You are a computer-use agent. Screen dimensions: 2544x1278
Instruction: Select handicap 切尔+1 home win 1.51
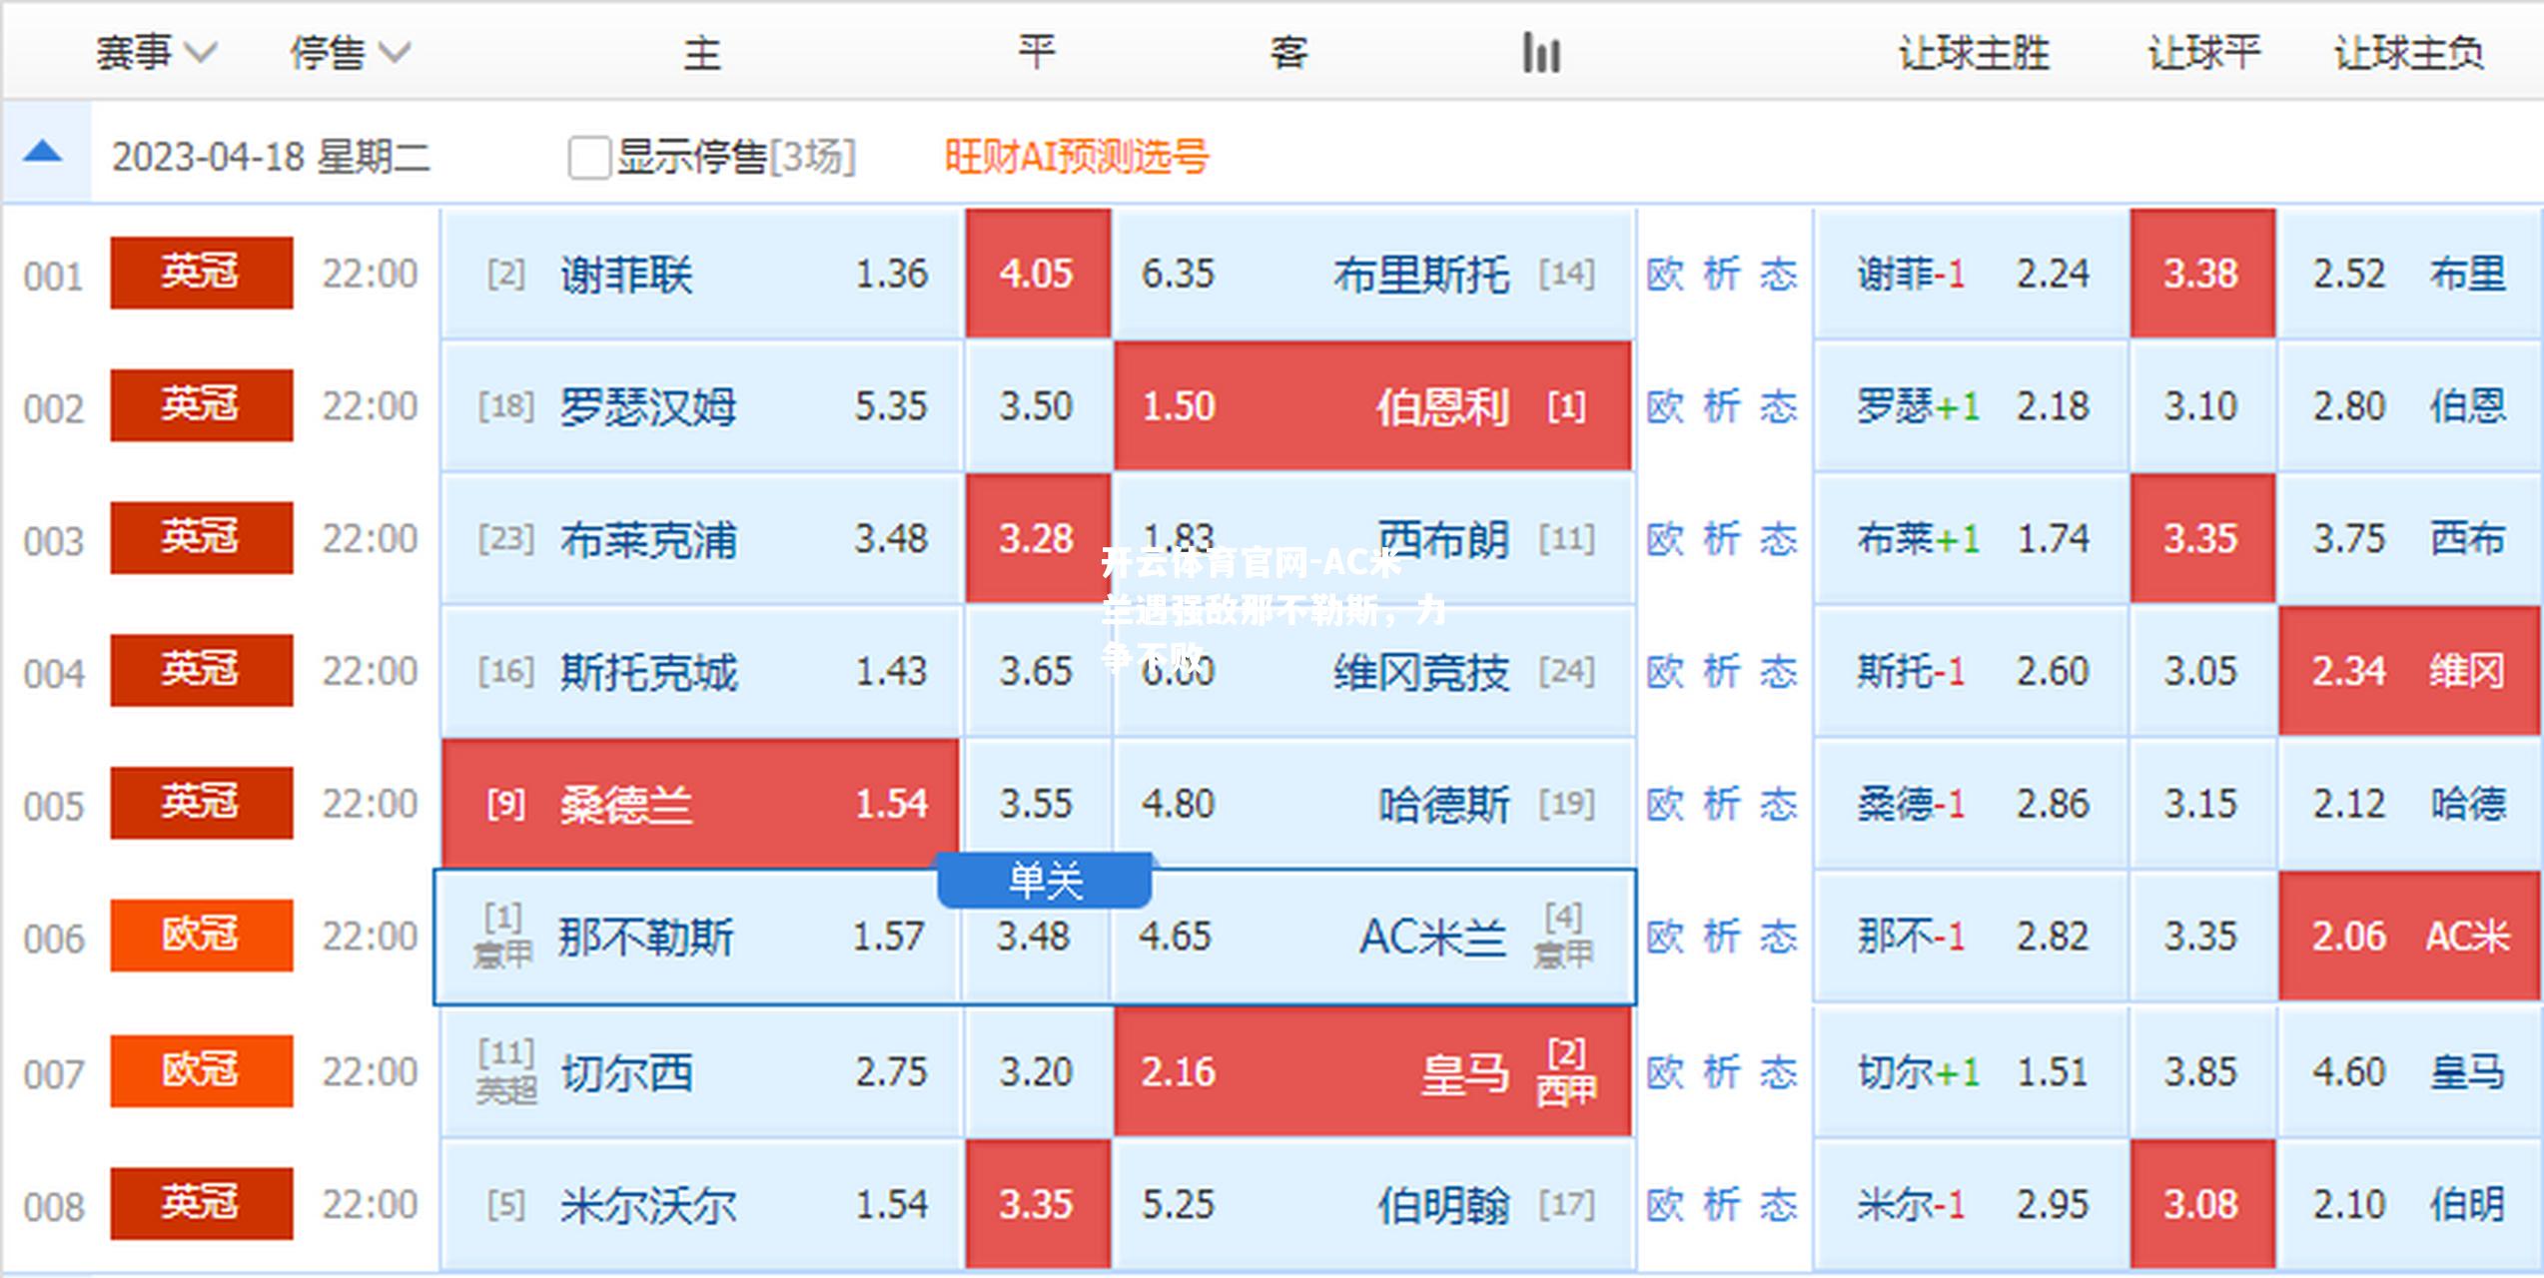pyautogui.click(x=1971, y=1071)
